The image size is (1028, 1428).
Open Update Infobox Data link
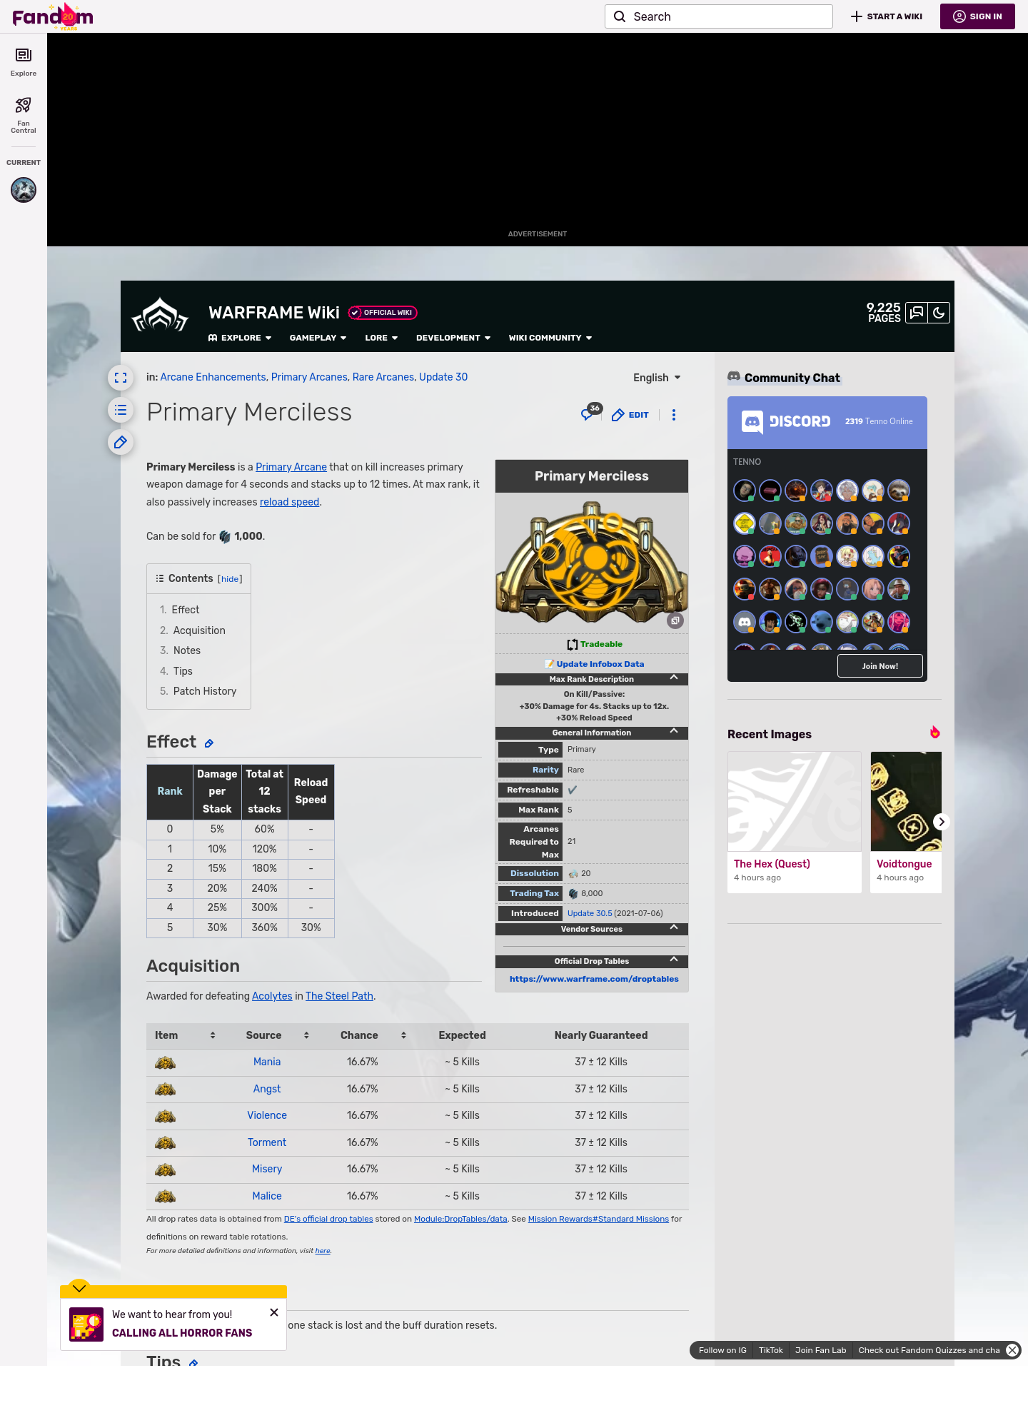[600, 664]
